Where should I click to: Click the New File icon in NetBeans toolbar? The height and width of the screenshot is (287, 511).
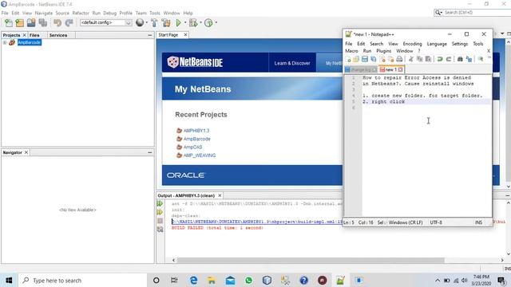9,23
